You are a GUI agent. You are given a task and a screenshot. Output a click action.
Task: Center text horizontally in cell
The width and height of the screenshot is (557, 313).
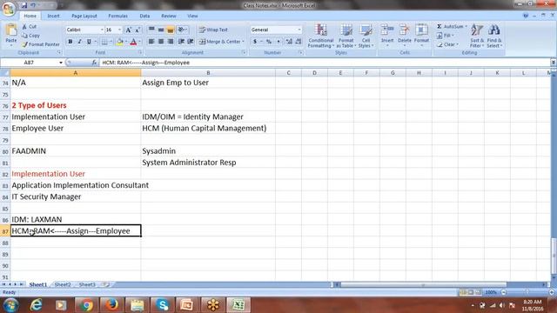pos(161,42)
